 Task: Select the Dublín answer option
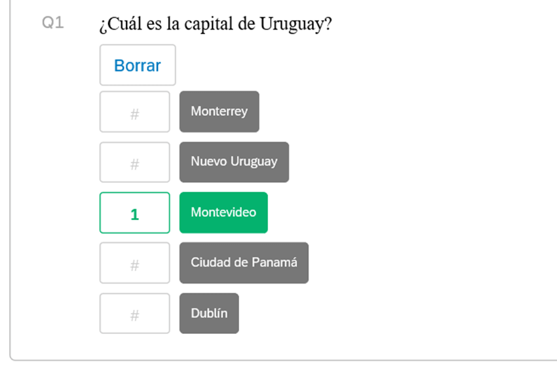point(209,313)
